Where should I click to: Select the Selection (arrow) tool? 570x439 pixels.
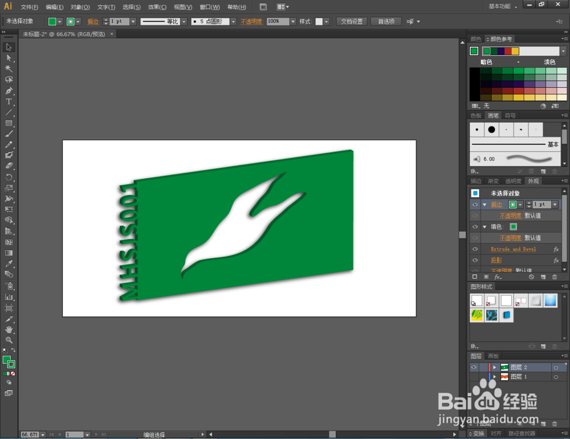click(x=9, y=47)
